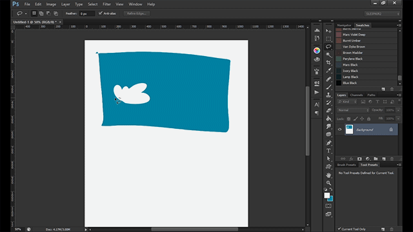
Task: Select the Eraser tool
Action: (328, 110)
